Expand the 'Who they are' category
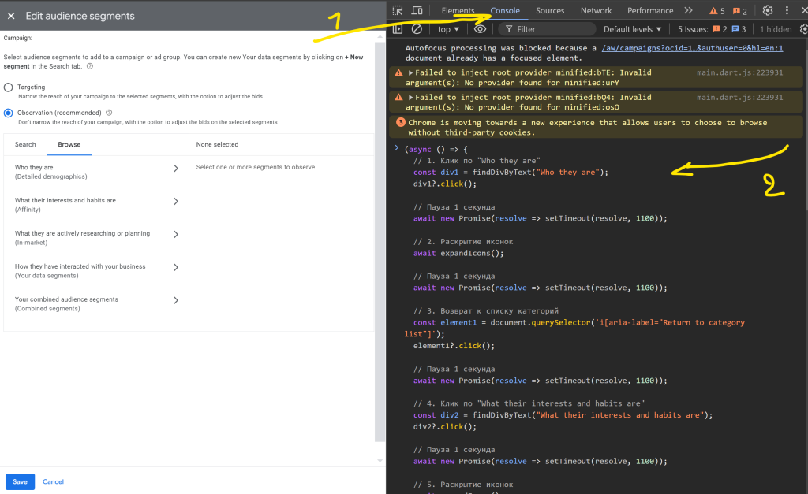 (175, 168)
